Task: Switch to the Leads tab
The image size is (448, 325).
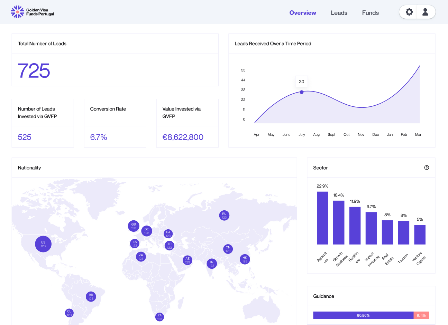Action: (339, 13)
